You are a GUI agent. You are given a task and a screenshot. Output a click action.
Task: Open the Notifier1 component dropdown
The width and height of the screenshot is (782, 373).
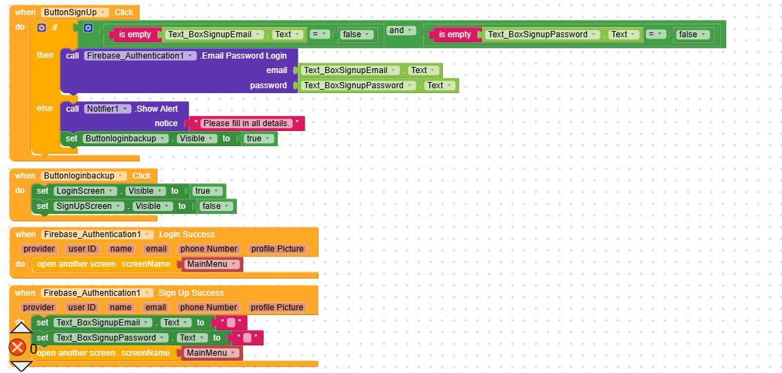[107, 109]
